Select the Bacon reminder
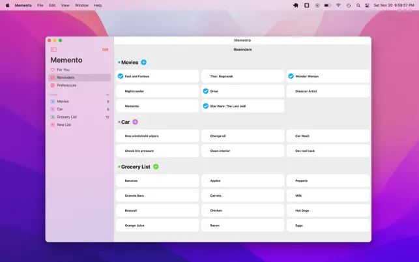Screen dimensions: 419x262 (242, 226)
